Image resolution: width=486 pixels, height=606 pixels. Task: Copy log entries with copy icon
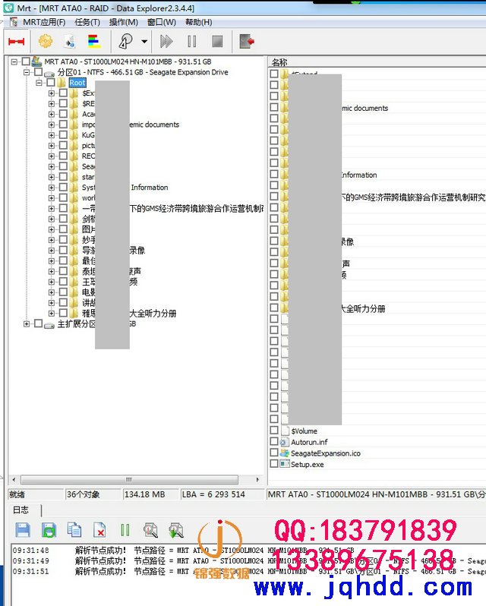(x=74, y=530)
